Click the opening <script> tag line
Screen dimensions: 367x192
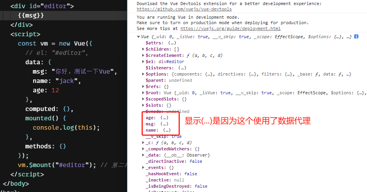point(25,34)
